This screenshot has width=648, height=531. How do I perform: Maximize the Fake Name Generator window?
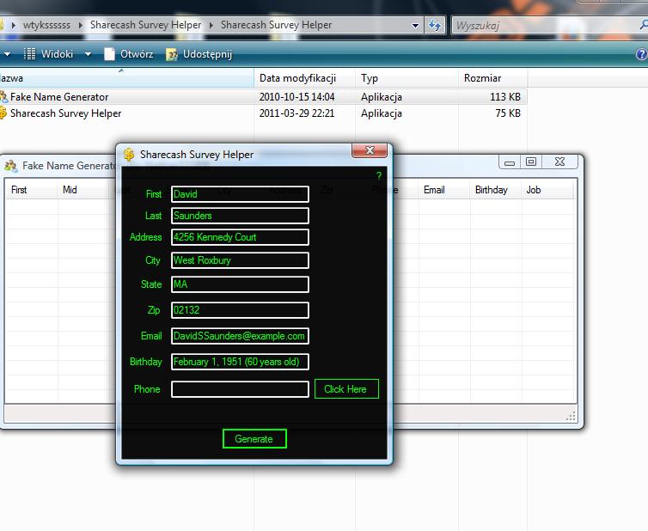click(530, 162)
